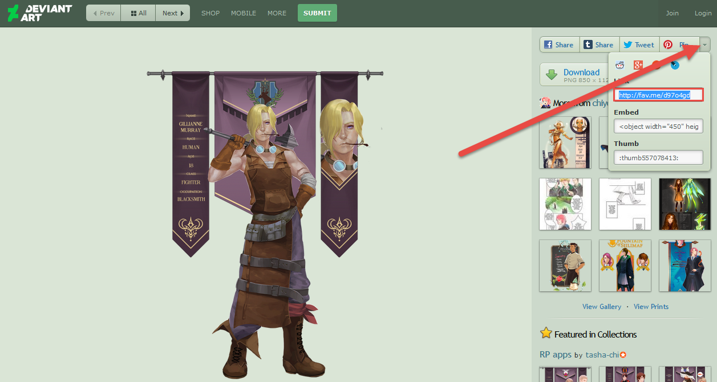Pin on Pinterest
The width and height of the screenshot is (717, 382).
tap(677, 45)
